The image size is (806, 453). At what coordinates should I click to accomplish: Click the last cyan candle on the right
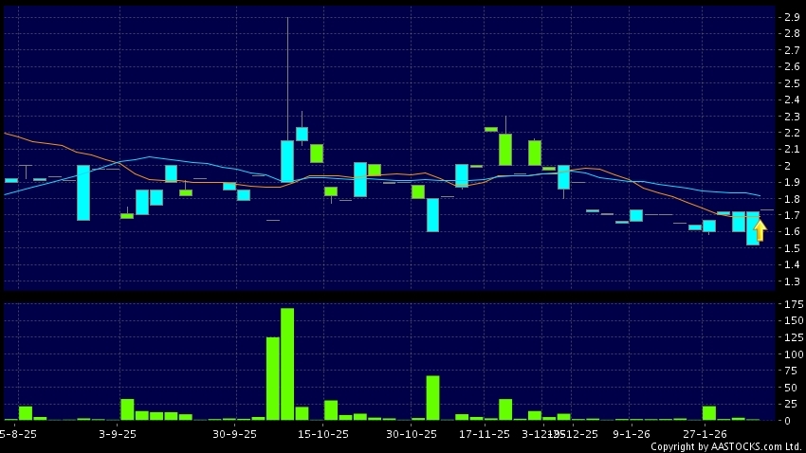tap(752, 228)
